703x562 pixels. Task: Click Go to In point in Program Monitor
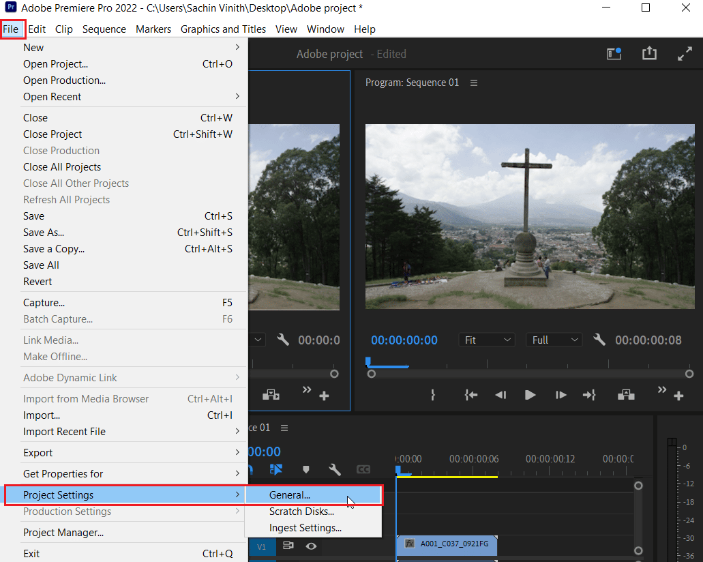tap(470, 395)
